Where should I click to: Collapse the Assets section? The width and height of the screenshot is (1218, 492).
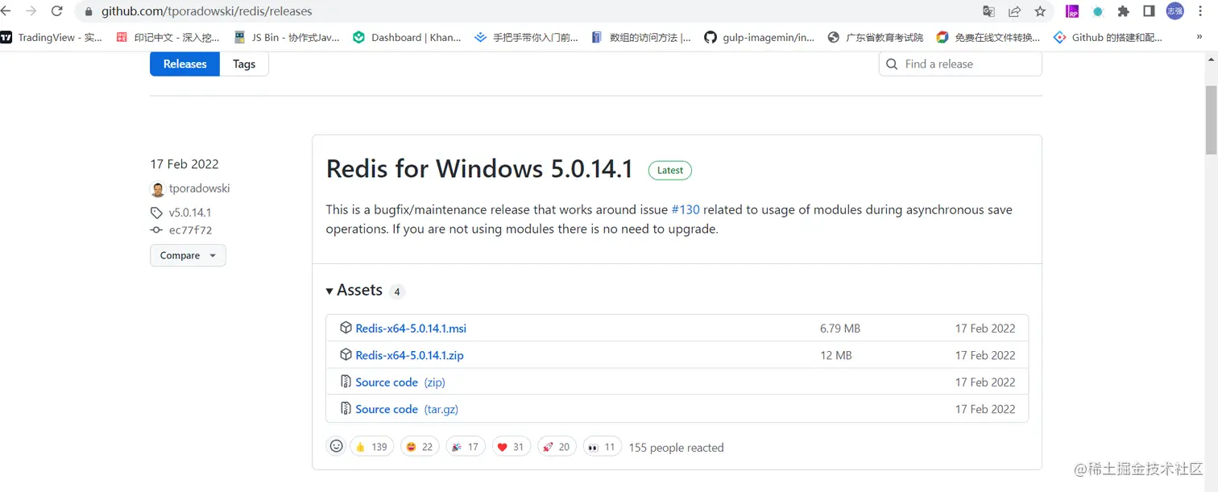coord(354,290)
